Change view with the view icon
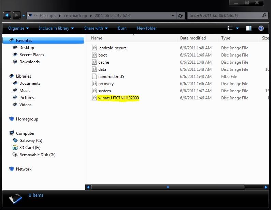Screen dimensions: 271x210 point(230,28)
